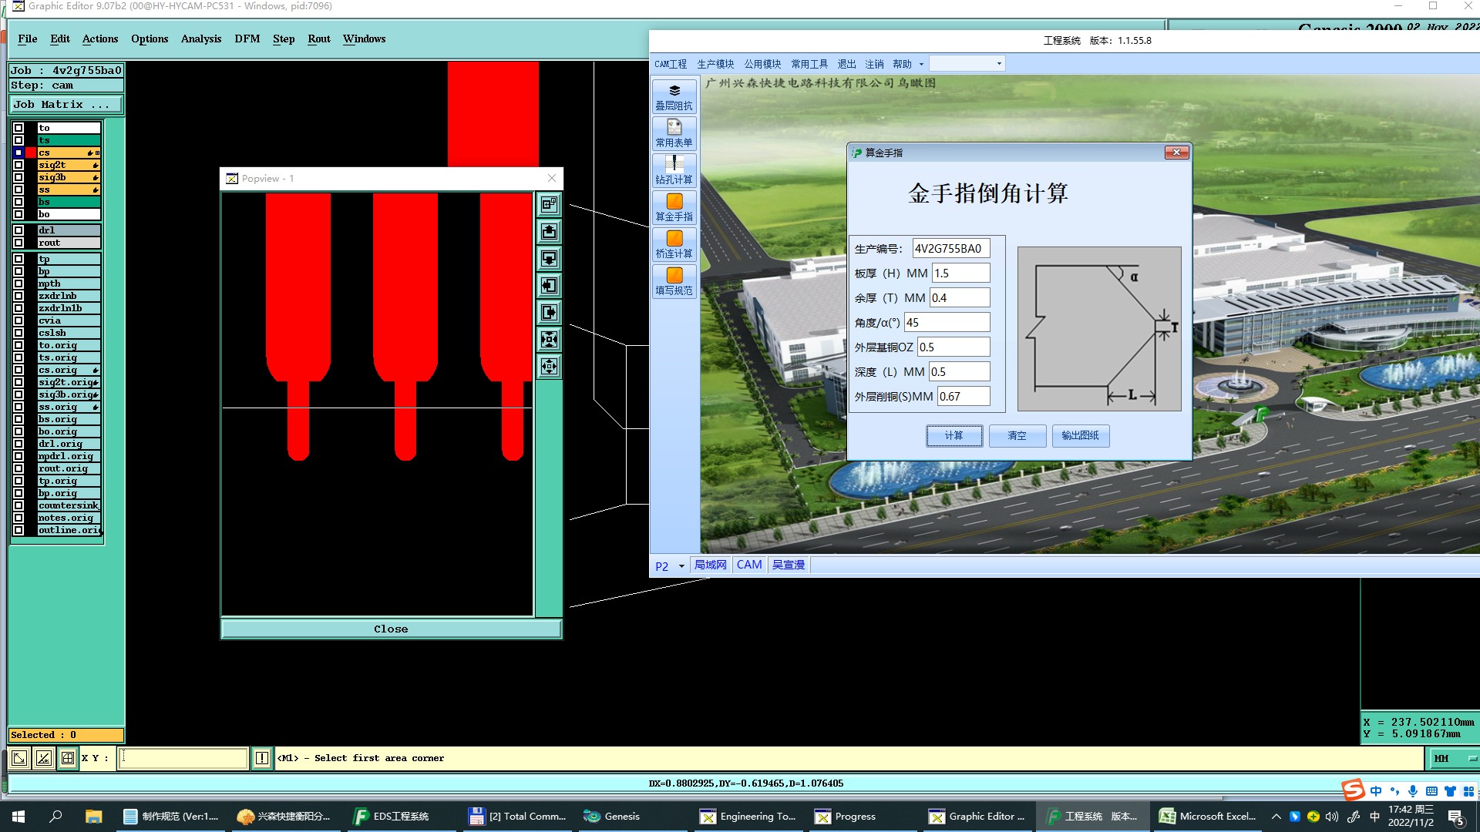The width and height of the screenshot is (1480, 832).
Task: Open the DFM menu
Action: pyautogui.click(x=247, y=39)
